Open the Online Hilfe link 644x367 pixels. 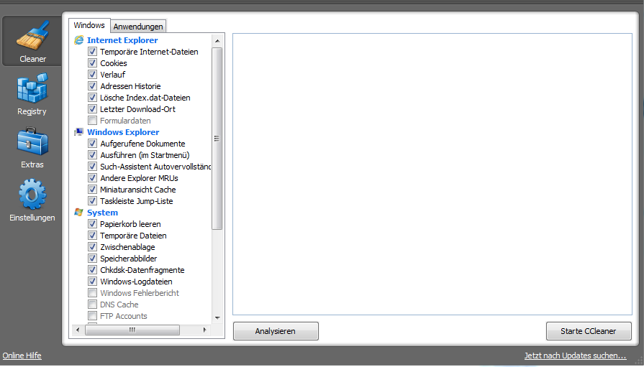click(23, 356)
